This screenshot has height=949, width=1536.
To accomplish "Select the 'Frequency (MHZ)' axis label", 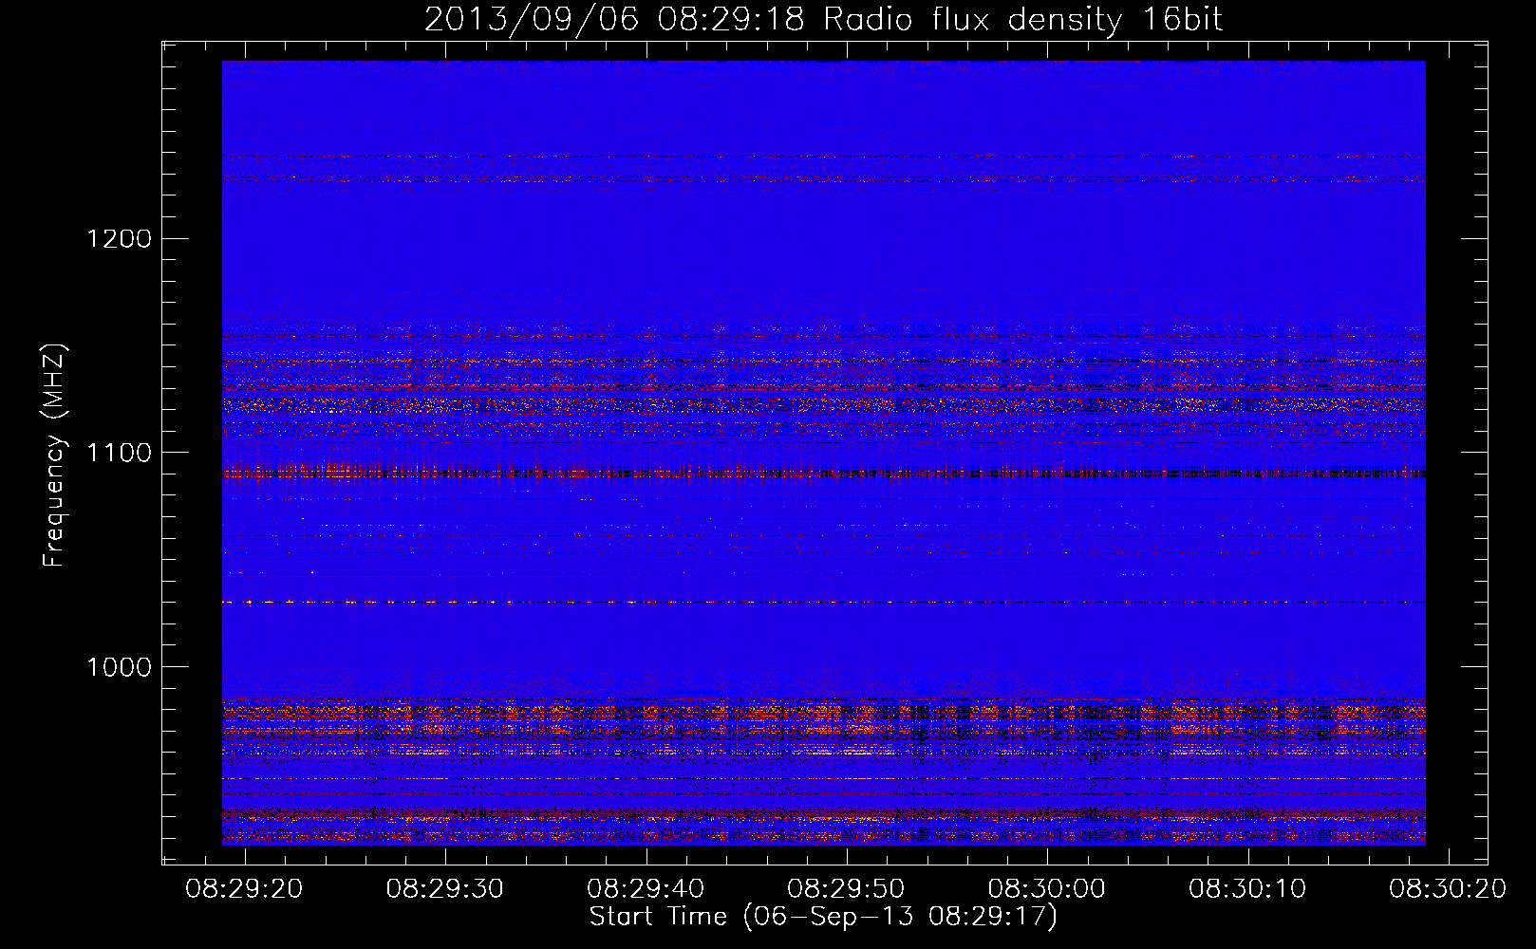I will point(55,456).
